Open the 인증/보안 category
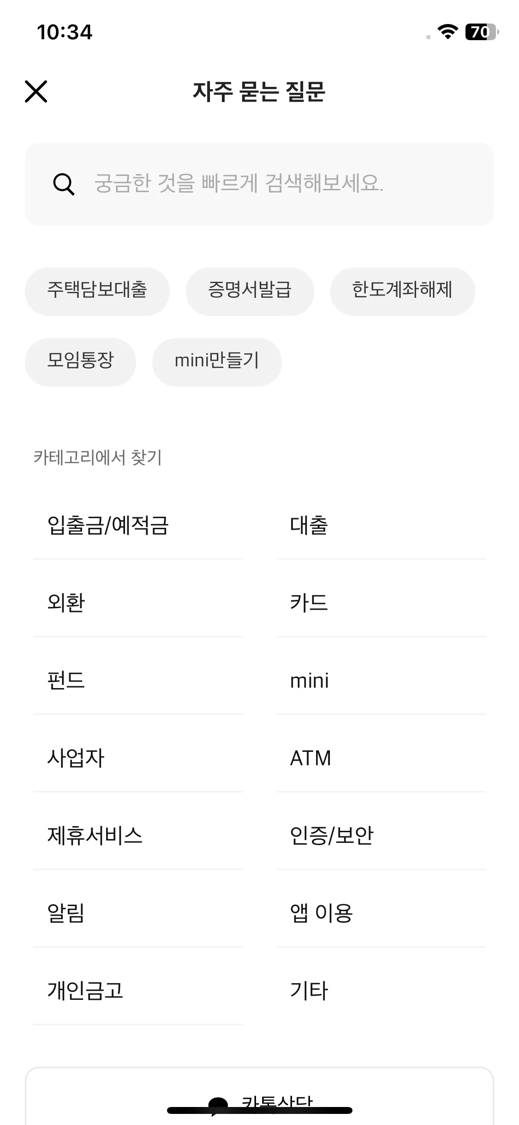Viewport: 519px width, 1125px height. (x=381, y=835)
